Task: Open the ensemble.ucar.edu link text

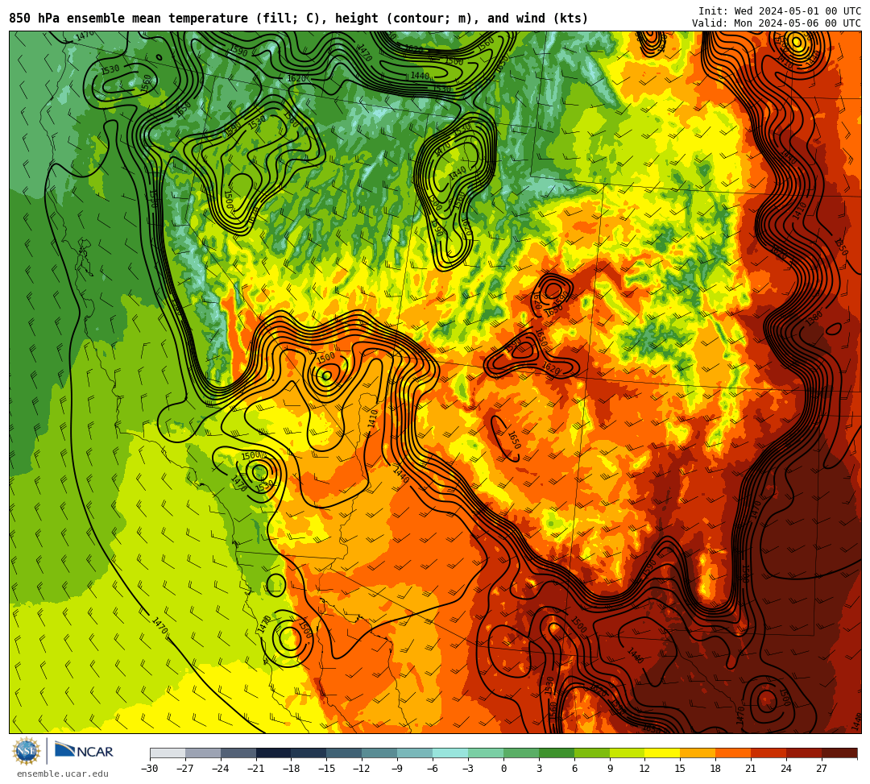Action: [x=63, y=774]
